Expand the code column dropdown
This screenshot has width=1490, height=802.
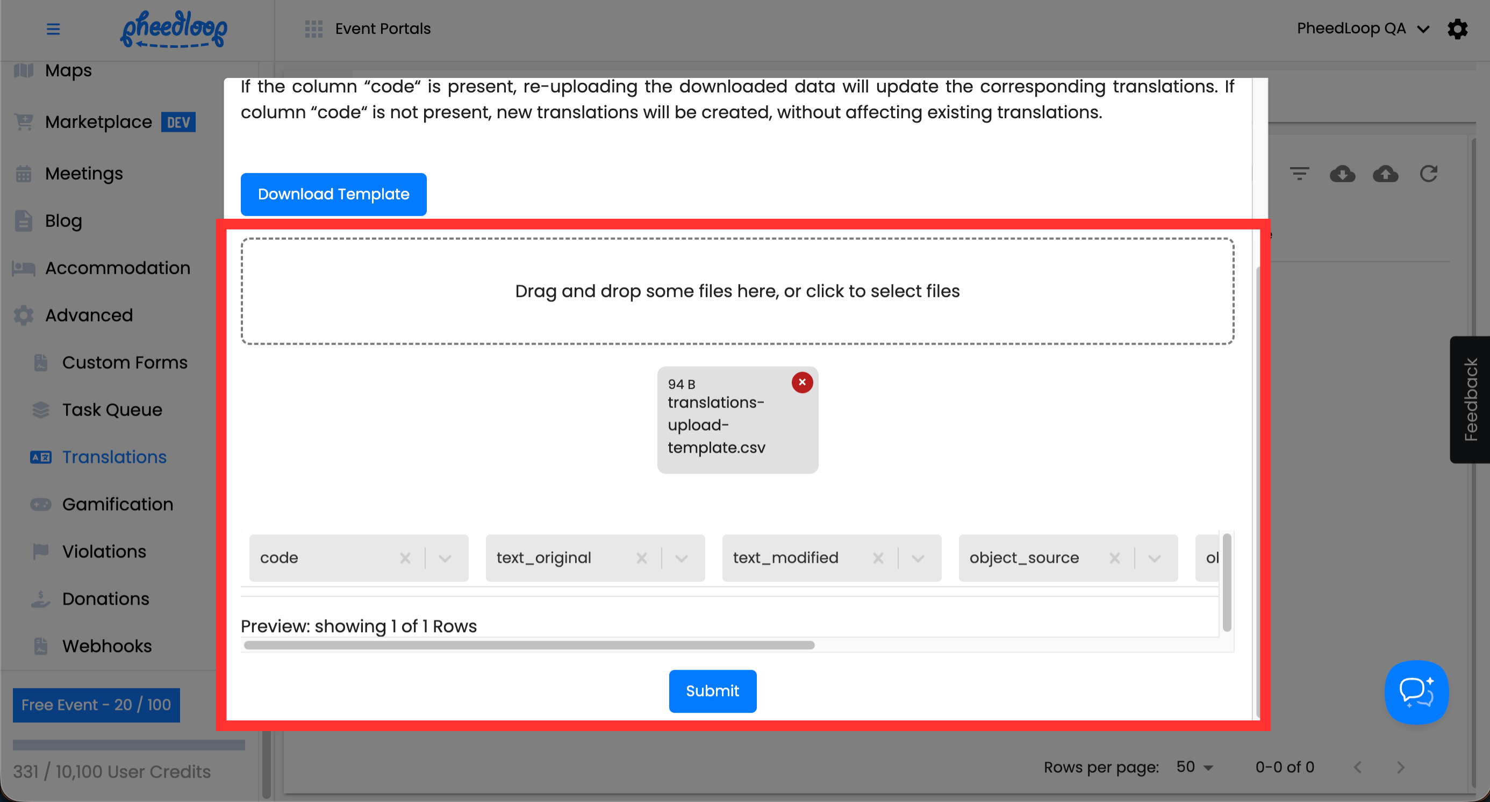[x=444, y=558]
